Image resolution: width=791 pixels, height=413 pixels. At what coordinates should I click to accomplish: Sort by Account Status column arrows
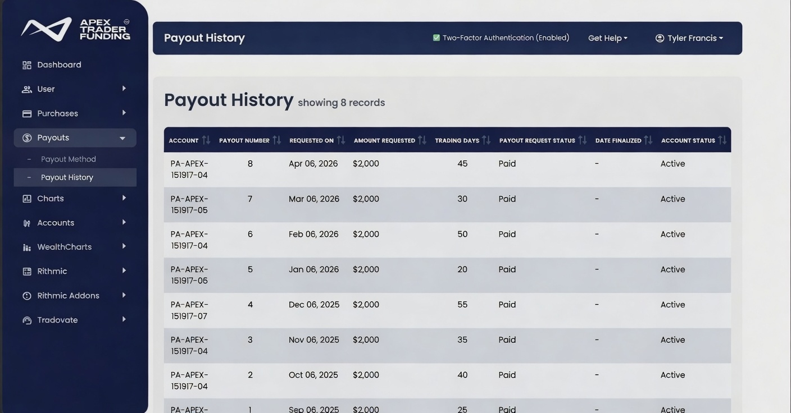tap(722, 140)
